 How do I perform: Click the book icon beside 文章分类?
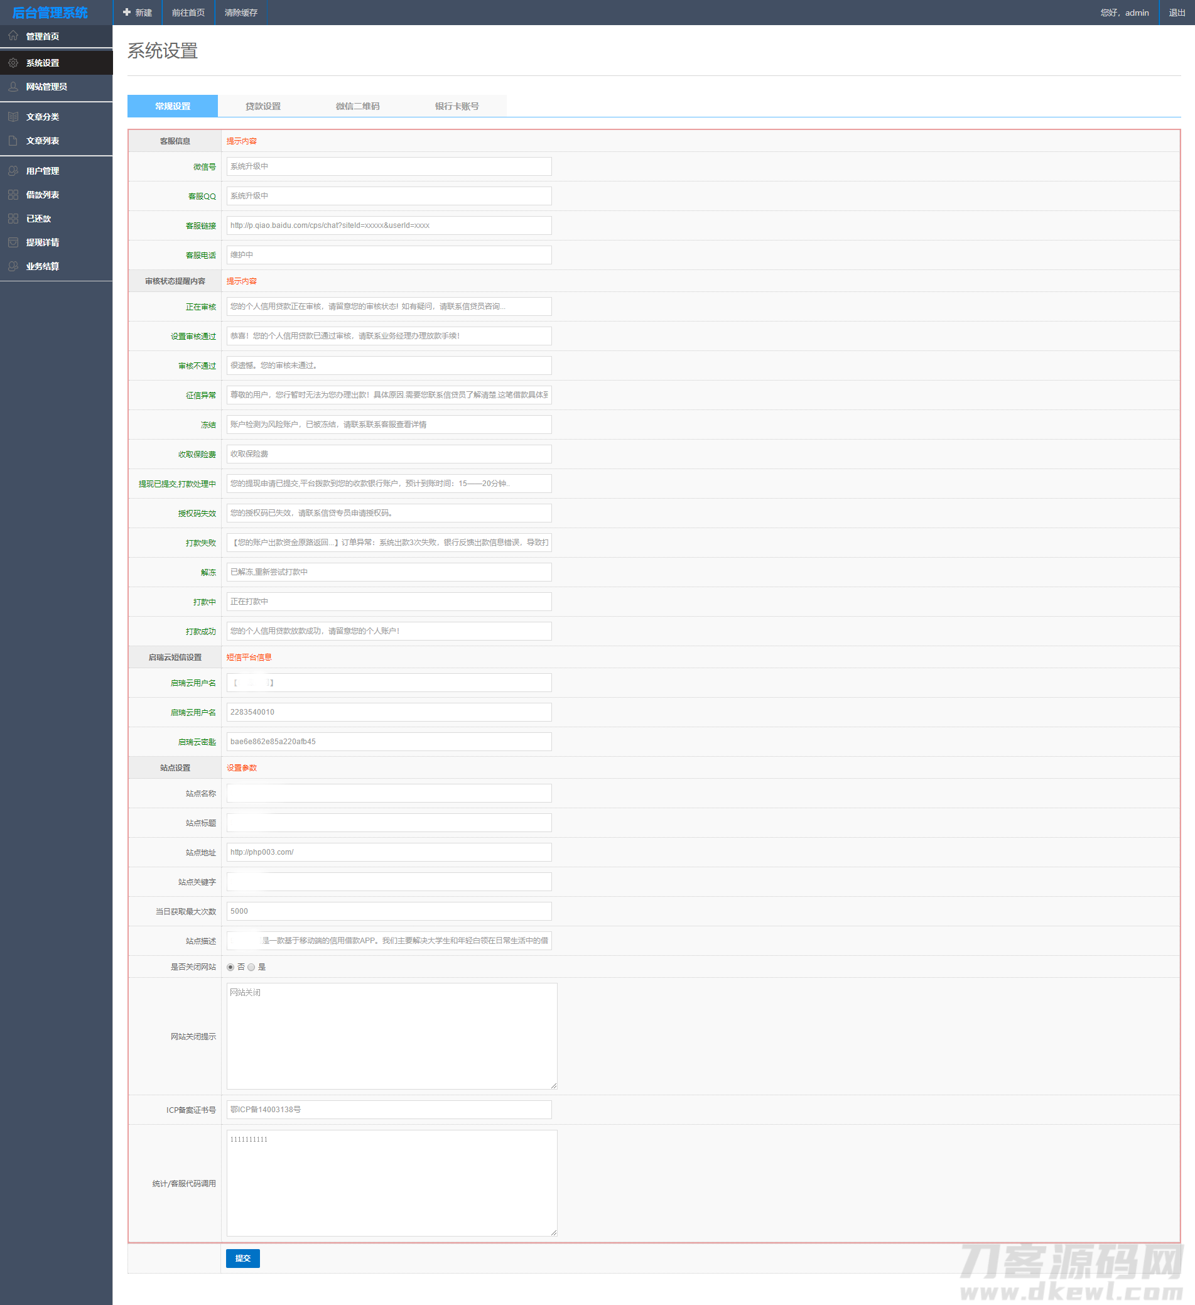point(13,117)
